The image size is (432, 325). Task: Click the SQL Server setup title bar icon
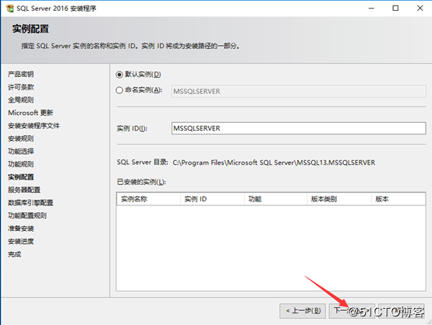tap(9, 9)
